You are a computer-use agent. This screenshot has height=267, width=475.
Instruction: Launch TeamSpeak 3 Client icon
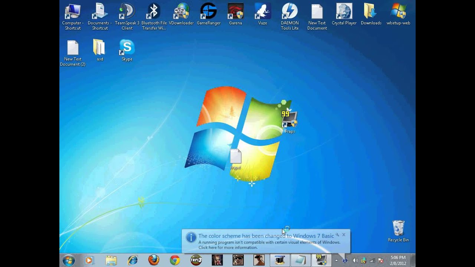click(x=127, y=16)
